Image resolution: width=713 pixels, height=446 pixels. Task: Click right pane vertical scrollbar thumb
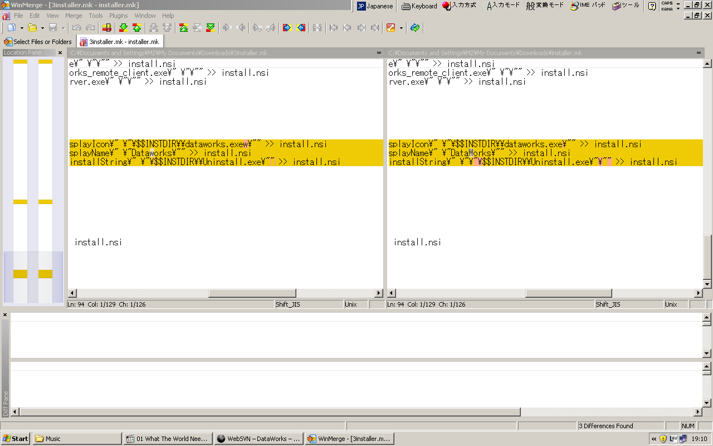coord(707,256)
